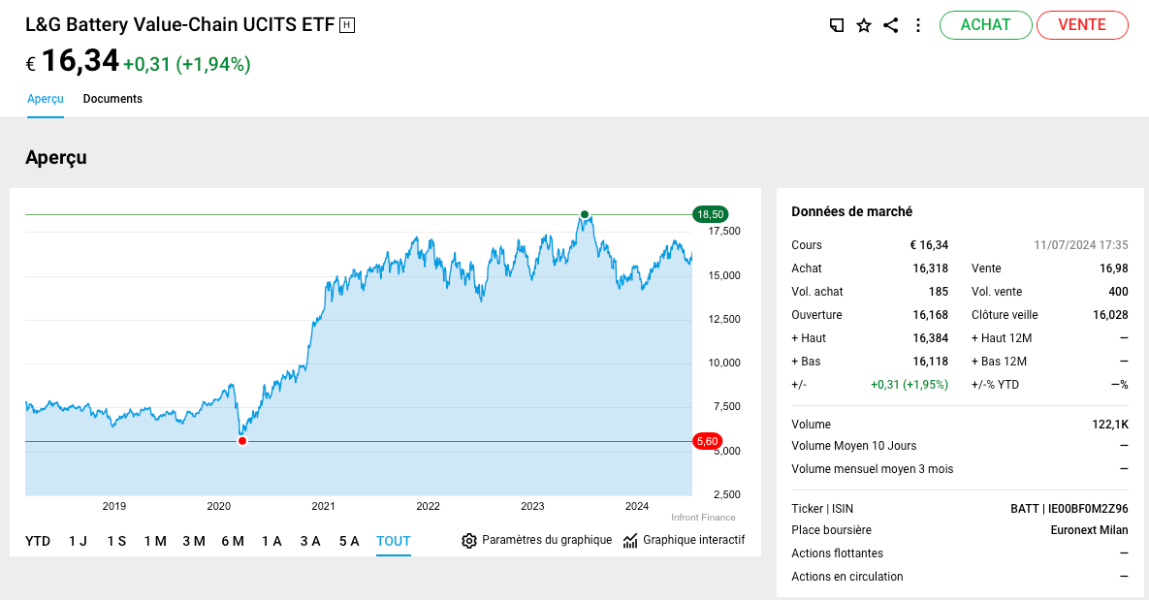Image resolution: width=1149 pixels, height=600 pixels.
Task: Switch to the Documents tab
Action: [112, 99]
